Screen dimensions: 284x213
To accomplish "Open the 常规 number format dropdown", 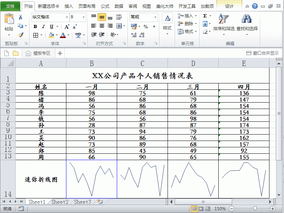I will pos(155,17).
